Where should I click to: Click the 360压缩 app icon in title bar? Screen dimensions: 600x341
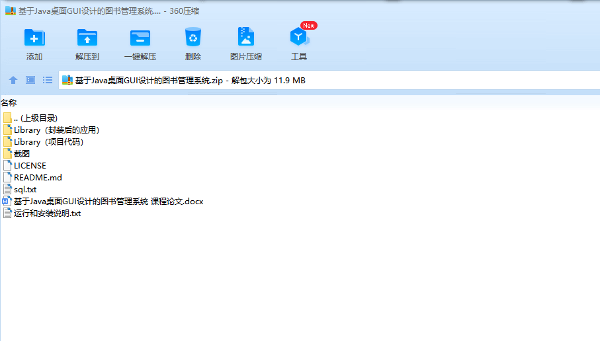click(x=11, y=11)
